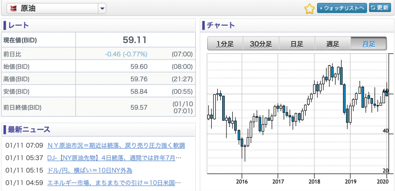Click the 更新 refresh button

pos(380,8)
